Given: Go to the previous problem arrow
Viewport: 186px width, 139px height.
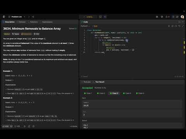Looking at the screenshot, I should click(25, 17).
